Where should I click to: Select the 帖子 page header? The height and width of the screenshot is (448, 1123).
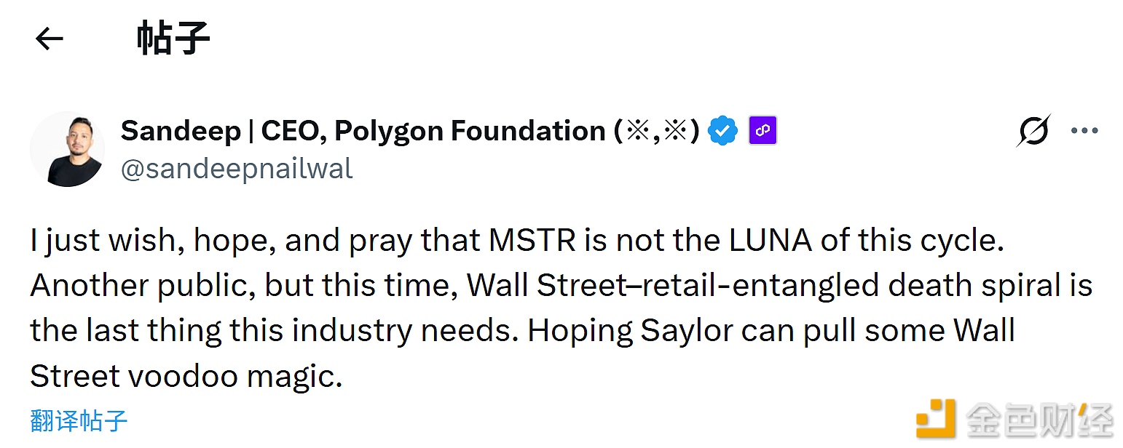pyautogui.click(x=172, y=39)
